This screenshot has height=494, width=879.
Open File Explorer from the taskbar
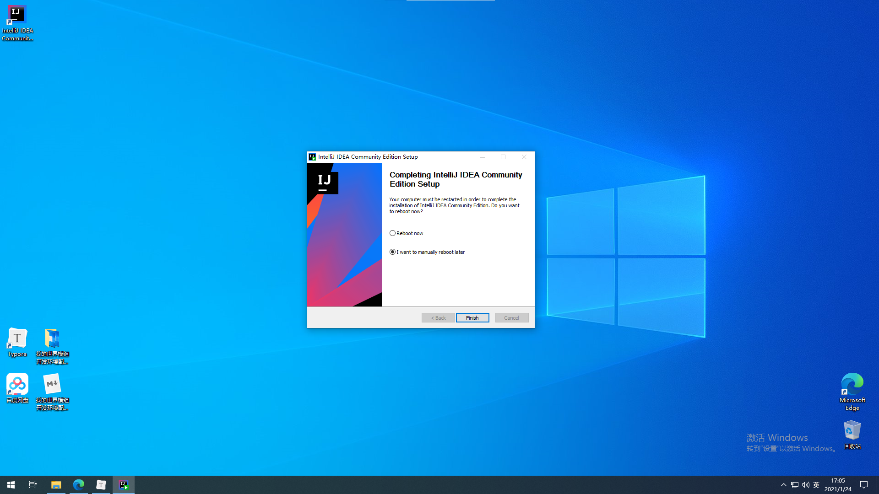tap(56, 485)
